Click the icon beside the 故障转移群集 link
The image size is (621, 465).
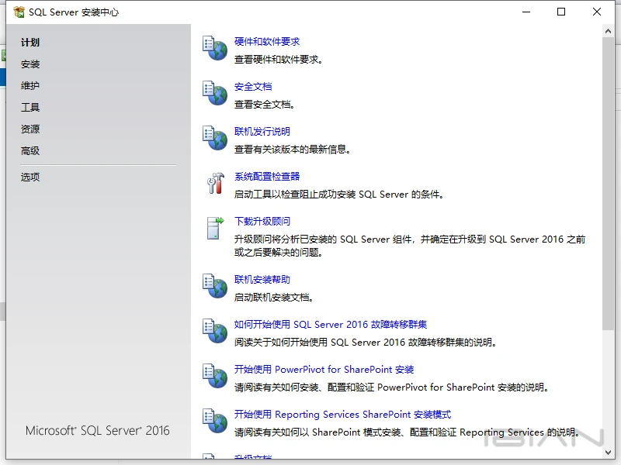tap(215, 331)
